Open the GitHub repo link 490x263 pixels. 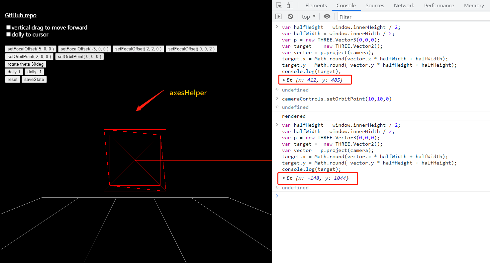coord(20,15)
